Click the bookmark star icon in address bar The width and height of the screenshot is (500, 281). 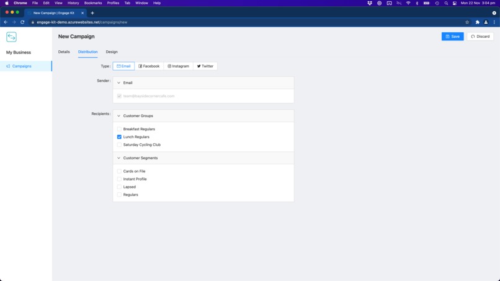coord(467,22)
